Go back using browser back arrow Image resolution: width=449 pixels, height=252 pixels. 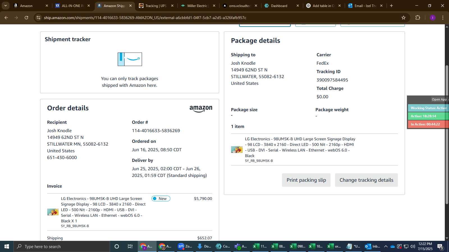[6, 18]
